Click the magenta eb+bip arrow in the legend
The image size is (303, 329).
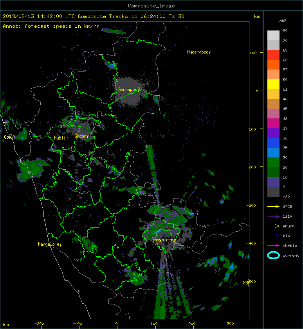[x=273, y=245]
